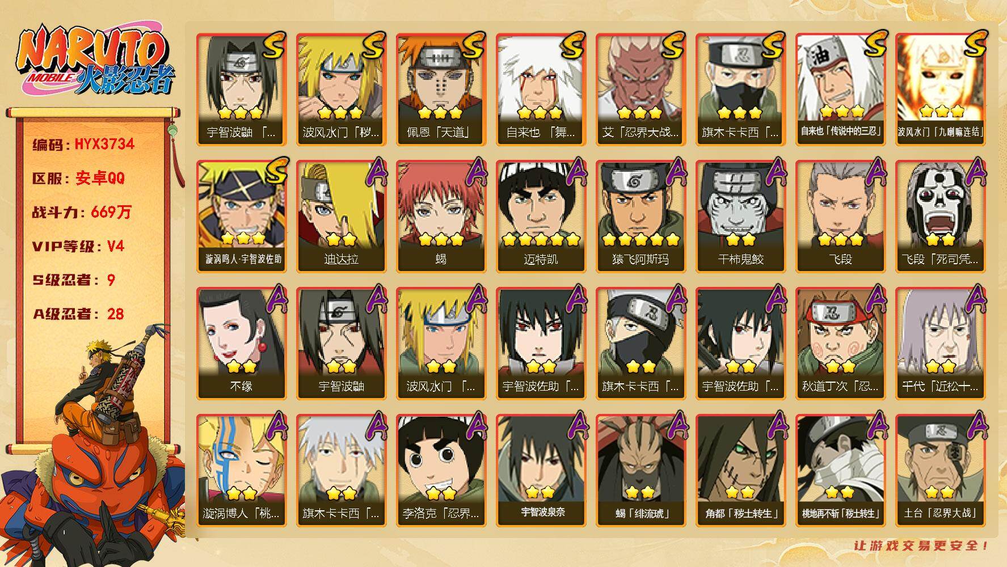Click the 战斗力 669万 stat line
The width and height of the screenshot is (1007, 567).
pos(82,212)
